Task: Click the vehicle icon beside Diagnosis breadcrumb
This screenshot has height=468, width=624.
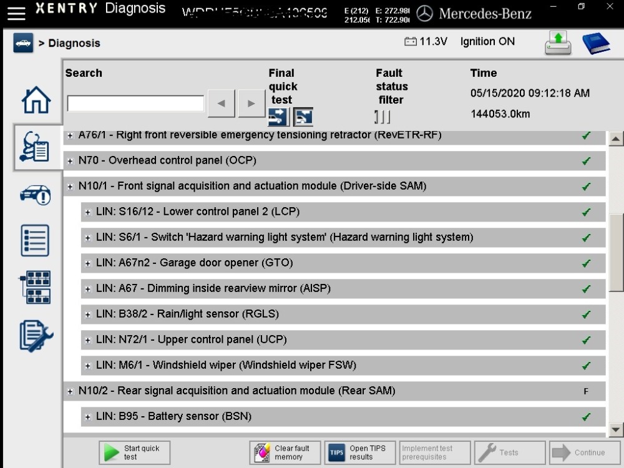Action: [23, 42]
